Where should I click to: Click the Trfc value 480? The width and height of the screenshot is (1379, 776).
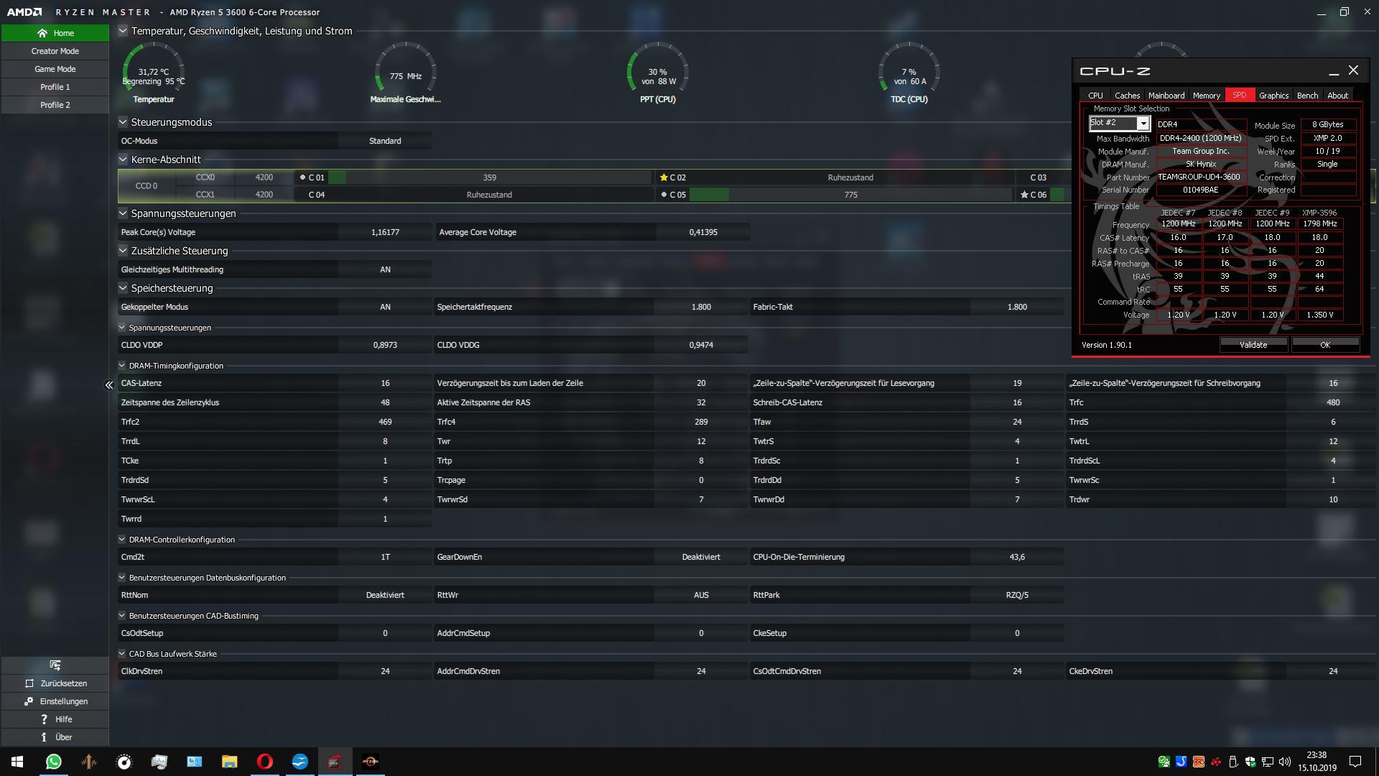[1333, 402]
